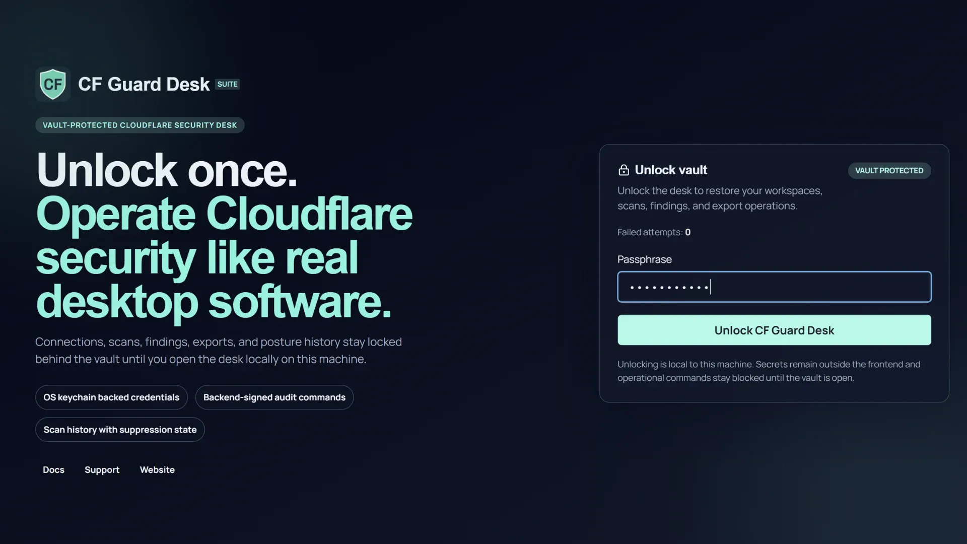Click 'Unlock the desk to restore your workspaces' text
The height and width of the screenshot is (544, 967).
(720, 198)
